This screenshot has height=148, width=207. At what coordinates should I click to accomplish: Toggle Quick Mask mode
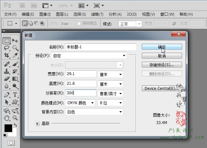coord(11,143)
